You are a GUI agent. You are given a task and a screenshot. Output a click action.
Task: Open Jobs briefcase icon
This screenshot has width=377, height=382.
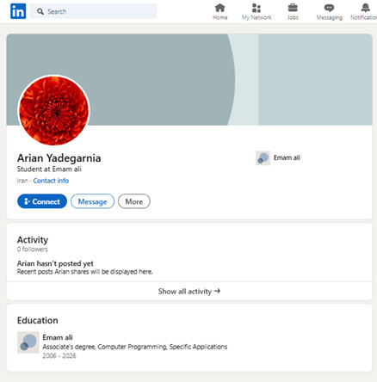point(293,8)
